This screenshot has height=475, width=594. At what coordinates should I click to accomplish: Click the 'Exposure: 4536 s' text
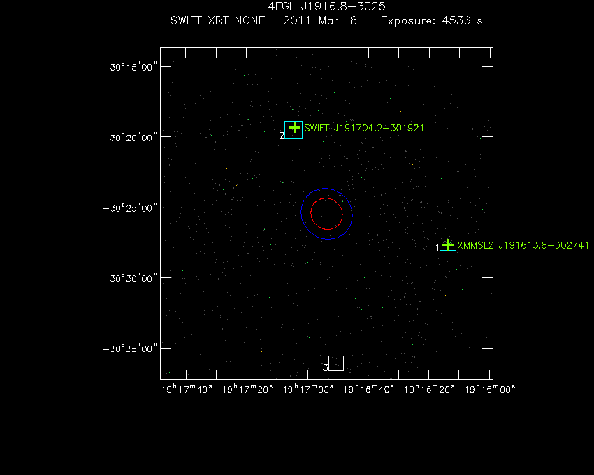pos(431,21)
